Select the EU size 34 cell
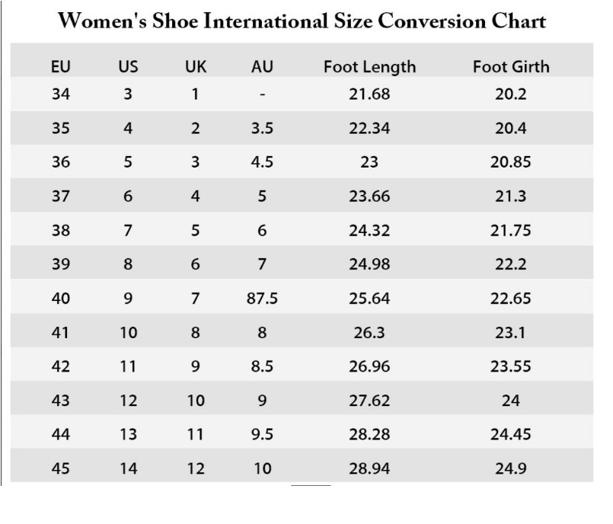The height and width of the screenshot is (524, 613). pos(61,95)
